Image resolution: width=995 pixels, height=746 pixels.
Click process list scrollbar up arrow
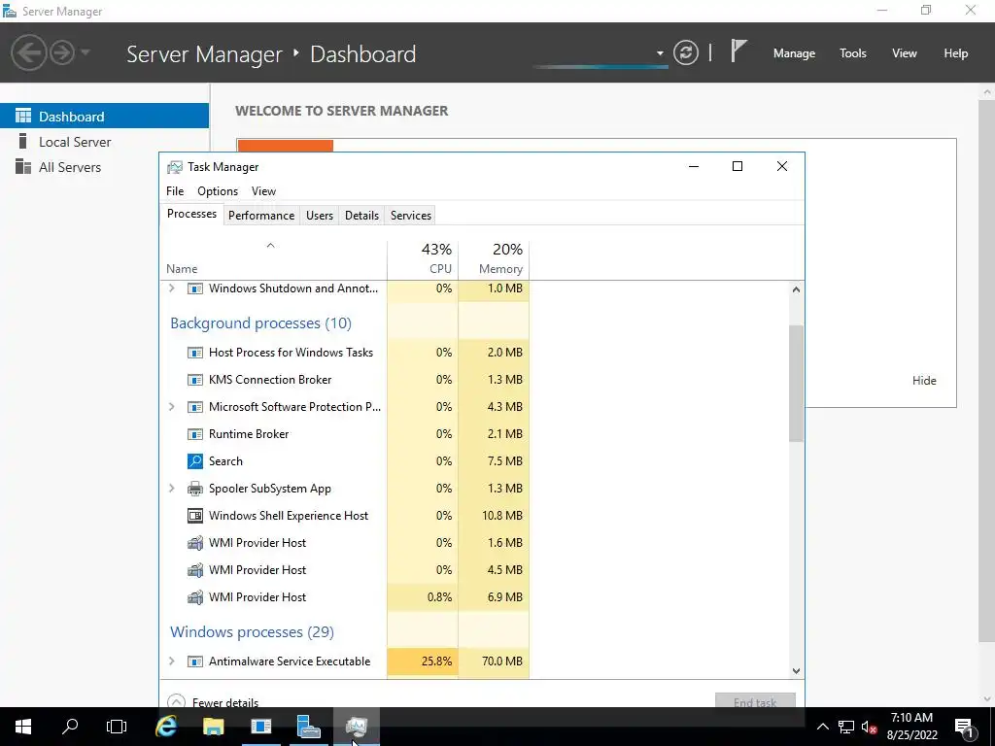[x=796, y=289]
